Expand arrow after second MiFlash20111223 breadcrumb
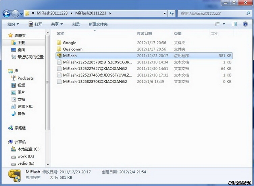The height and width of the screenshot is (186, 254). 110,13
